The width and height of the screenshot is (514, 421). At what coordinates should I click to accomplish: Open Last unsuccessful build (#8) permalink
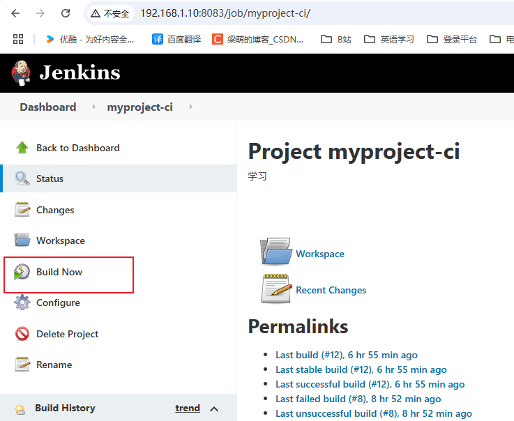tap(374, 414)
